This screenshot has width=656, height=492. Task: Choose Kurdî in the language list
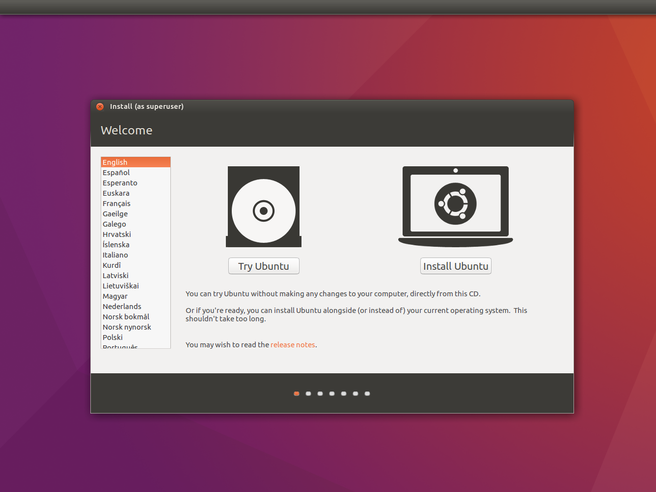click(136, 265)
